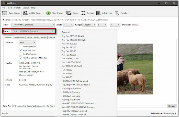This screenshot has width=179, height=117.
Task: Enable the iPod 5G Support checkbox
Action: click(x=20, y=54)
